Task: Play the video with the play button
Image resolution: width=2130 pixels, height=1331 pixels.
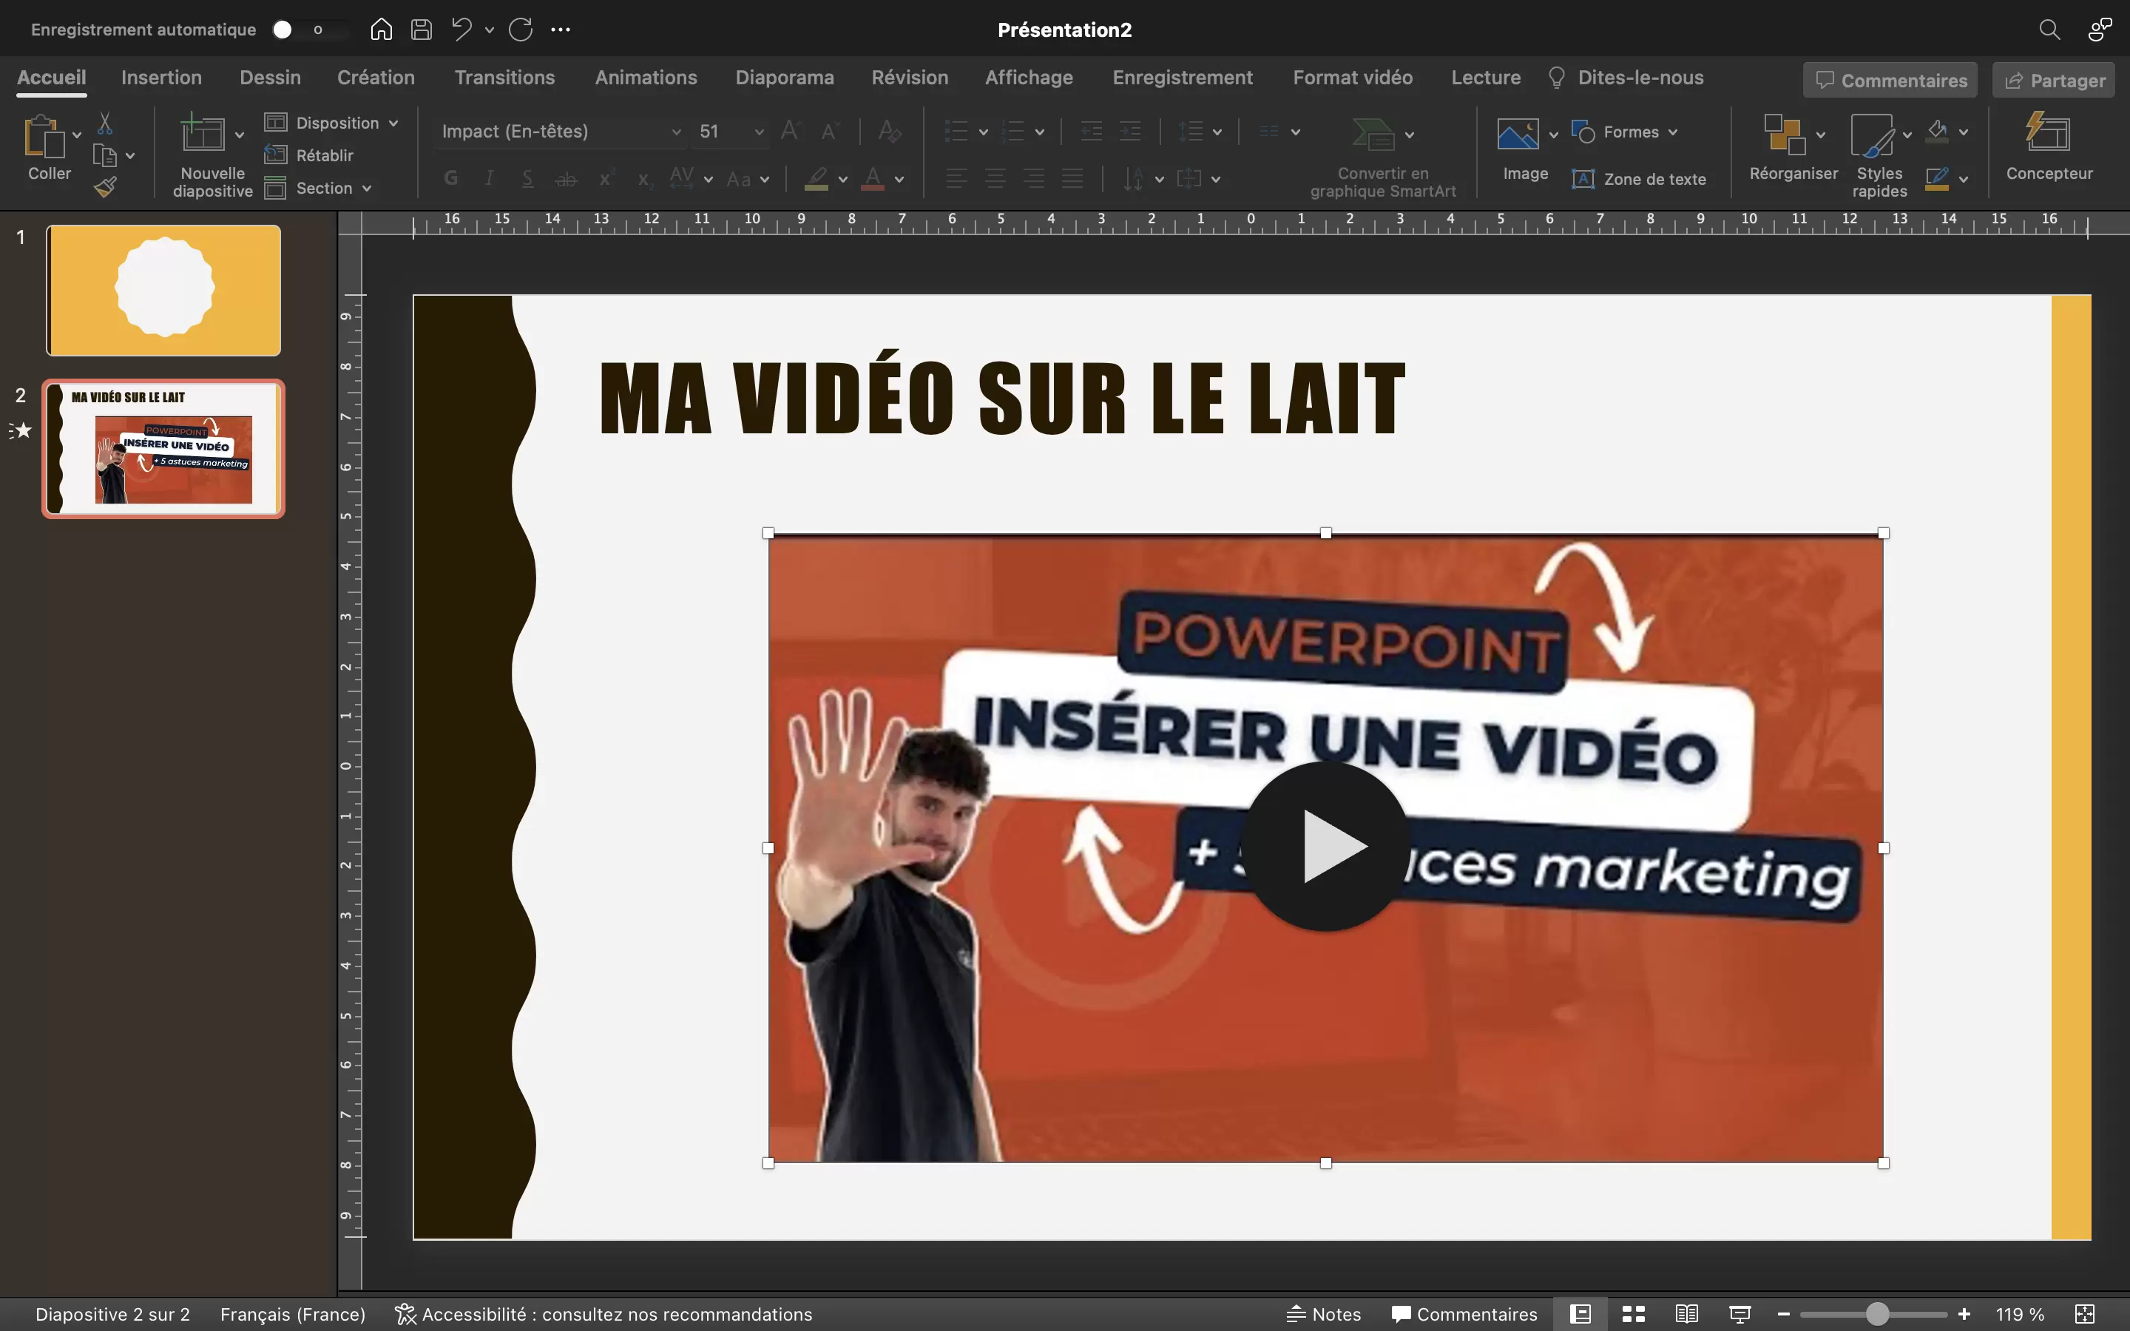Action: coord(1325,847)
